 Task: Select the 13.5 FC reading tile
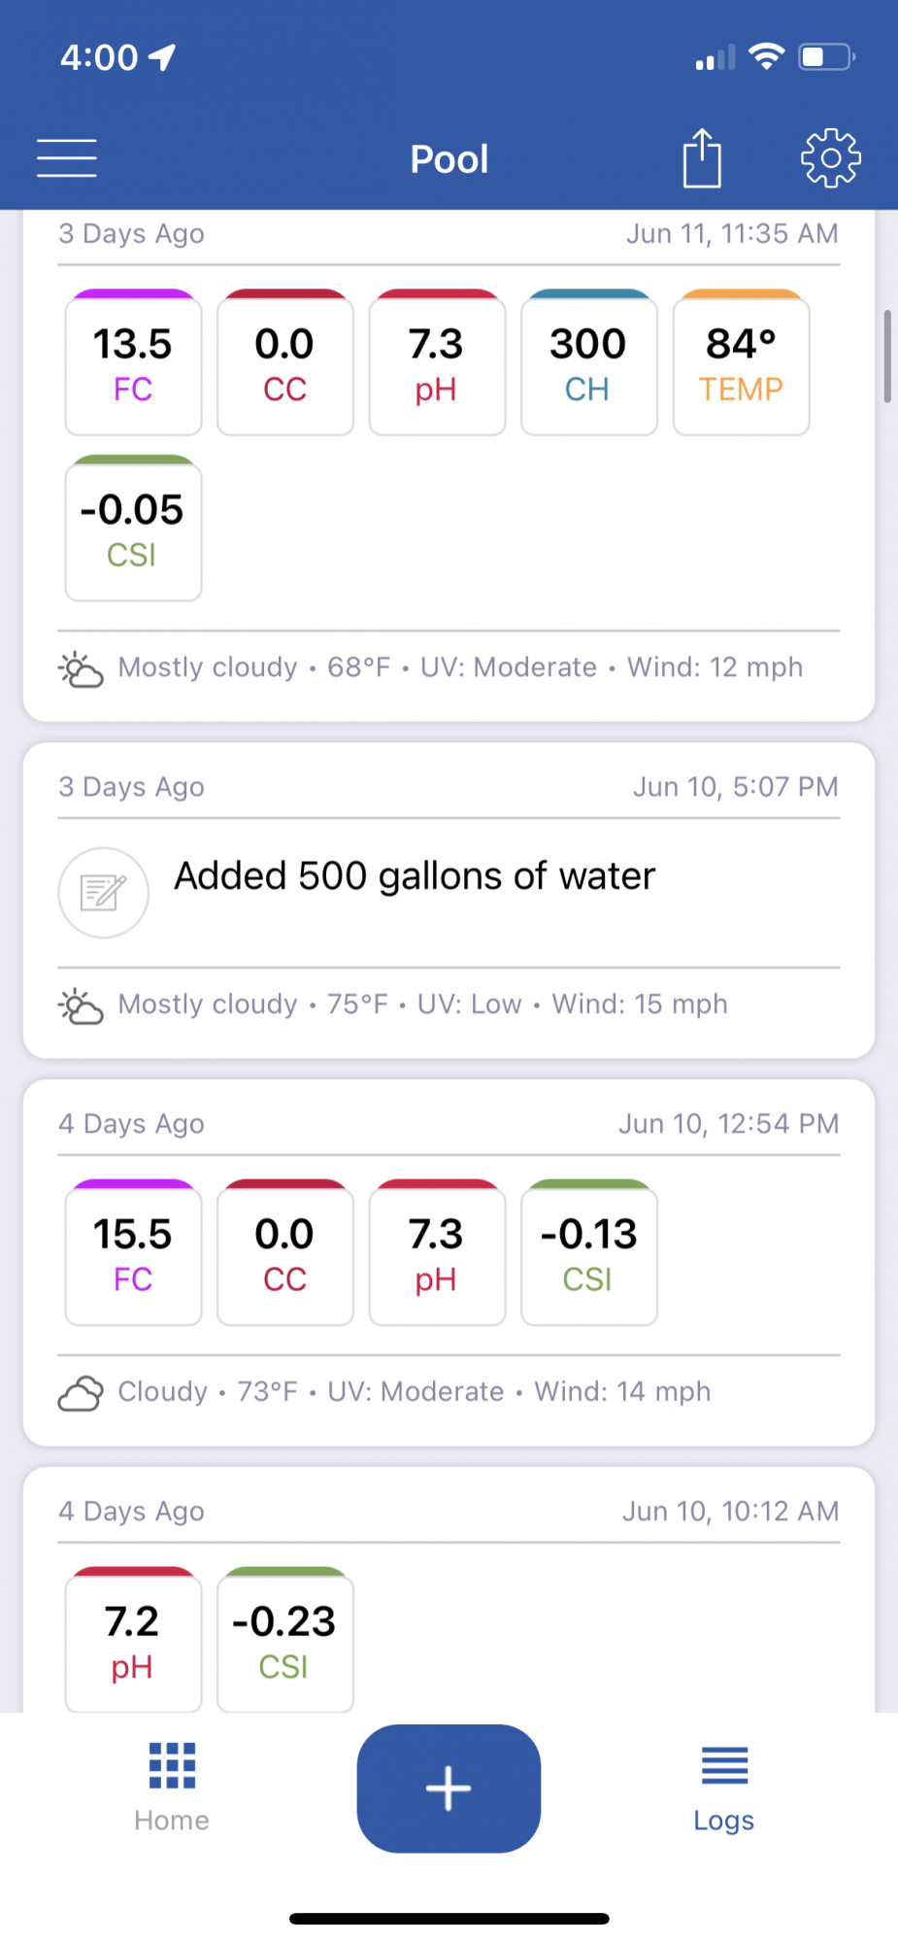[133, 362]
